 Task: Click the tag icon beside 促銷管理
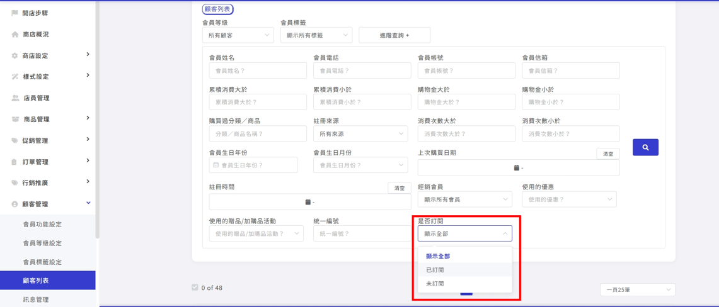click(x=14, y=140)
